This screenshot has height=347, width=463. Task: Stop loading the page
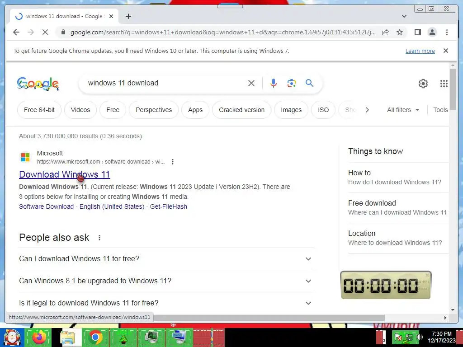click(x=45, y=32)
